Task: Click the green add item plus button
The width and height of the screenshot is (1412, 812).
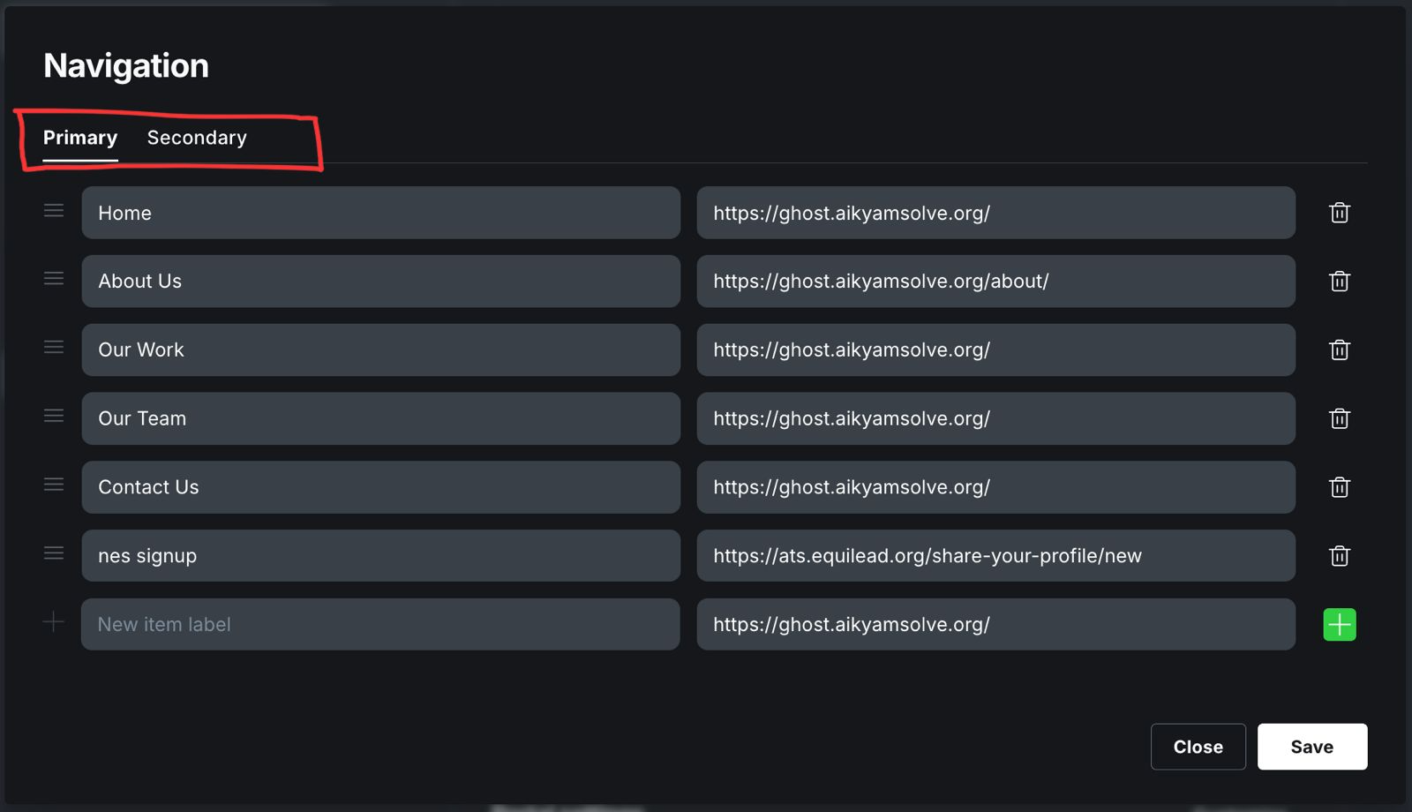Action: (x=1339, y=625)
